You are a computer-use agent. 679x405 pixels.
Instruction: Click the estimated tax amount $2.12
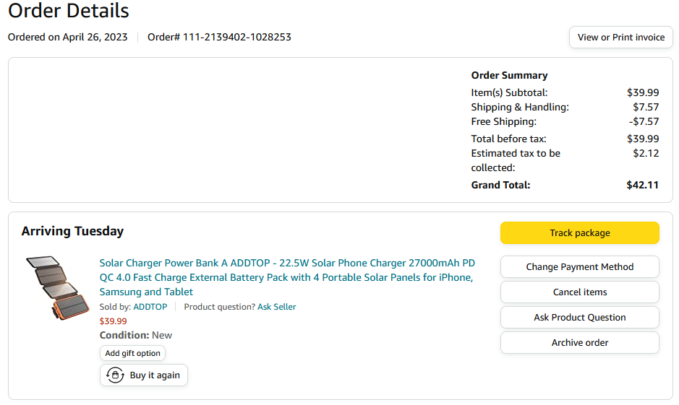tap(646, 154)
